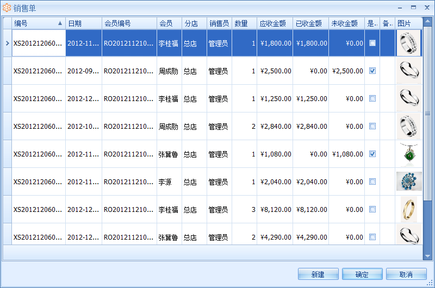Click the vertical scrollbar thumb
The width and height of the screenshot is (435, 288).
pos(427,113)
